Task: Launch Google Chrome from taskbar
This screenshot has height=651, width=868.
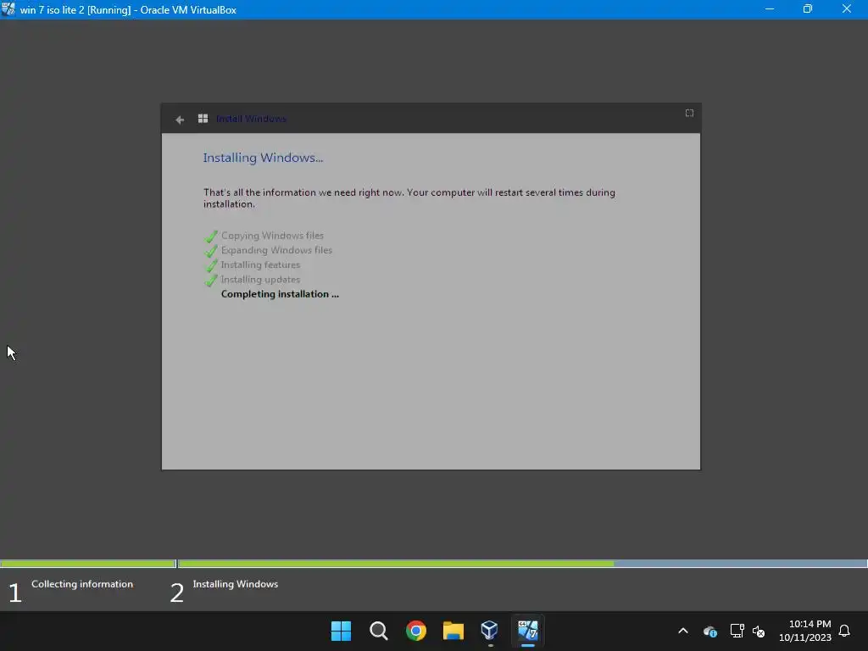Action: 415,631
